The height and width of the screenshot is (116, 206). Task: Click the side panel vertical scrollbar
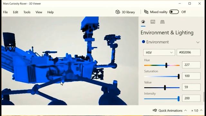coord(204,97)
